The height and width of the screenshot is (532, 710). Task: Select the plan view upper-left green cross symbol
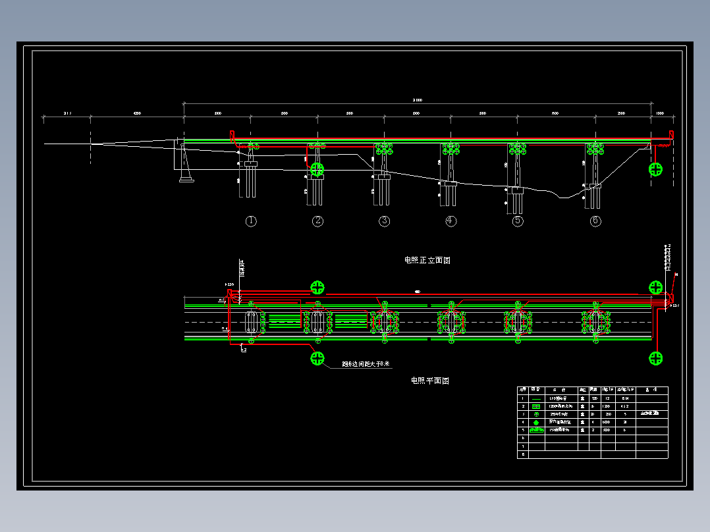point(317,288)
